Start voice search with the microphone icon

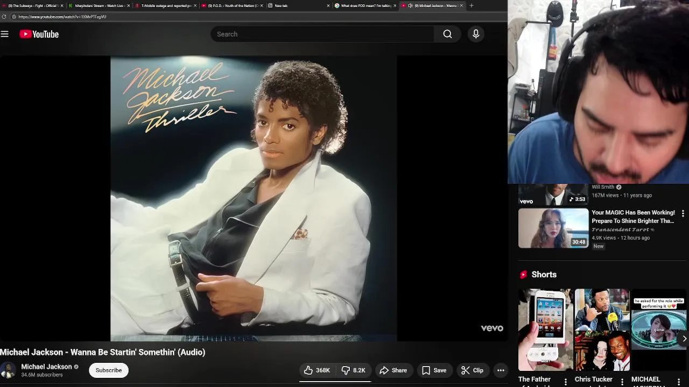point(476,34)
